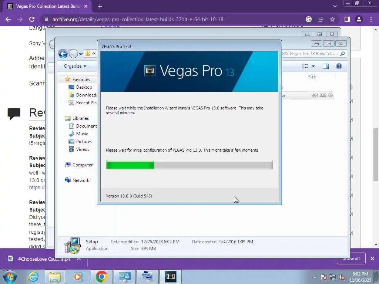Close the Chrome downloads bar
The height and width of the screenshot is (284, 379).
(372, 258)
